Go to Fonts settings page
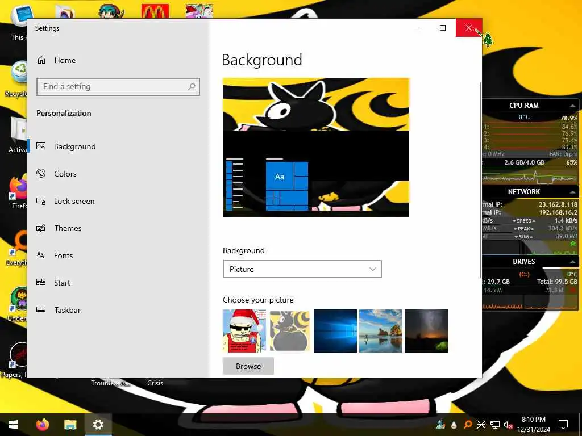582x436 pixels. pyautogui.click(x=64, y=255)
